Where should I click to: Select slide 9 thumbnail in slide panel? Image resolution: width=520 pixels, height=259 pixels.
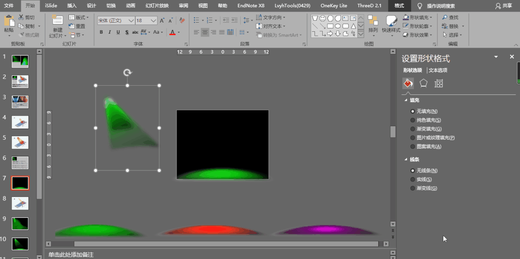[20, 223]
